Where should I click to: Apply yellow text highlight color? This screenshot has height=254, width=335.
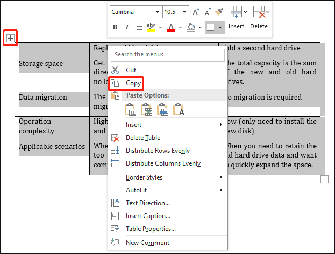click(151, 27)
